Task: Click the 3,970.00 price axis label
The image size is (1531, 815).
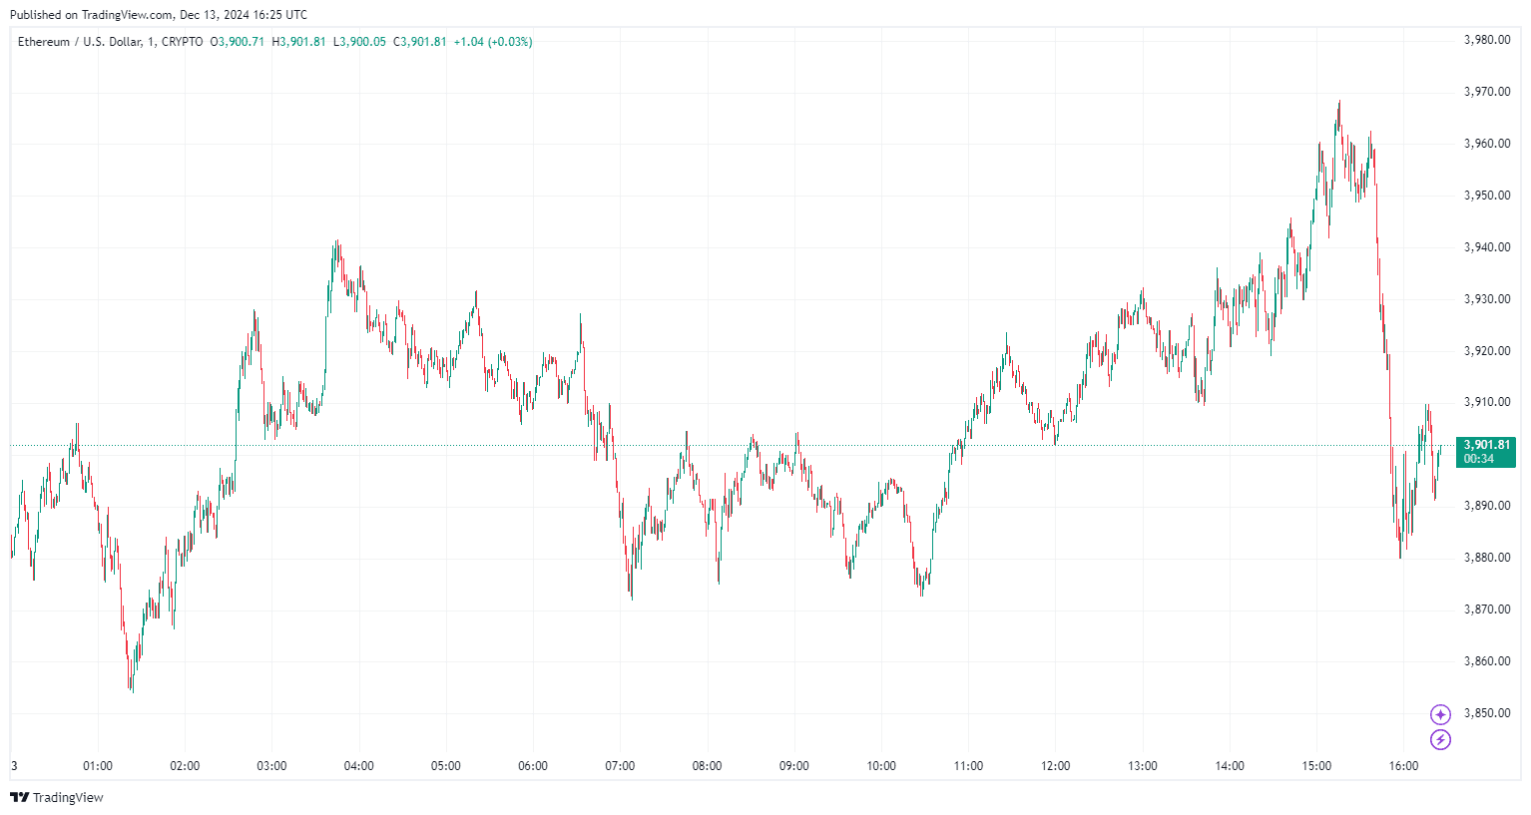Action: pyautogui.click(x=1487, y=92)
